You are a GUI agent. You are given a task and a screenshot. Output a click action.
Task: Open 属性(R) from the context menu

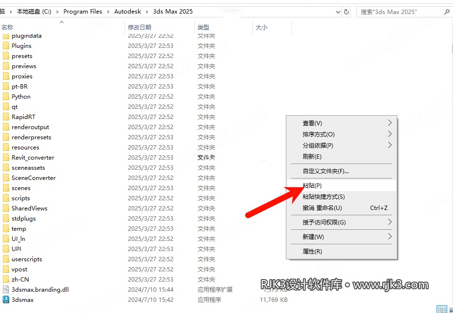coord(341,251)
